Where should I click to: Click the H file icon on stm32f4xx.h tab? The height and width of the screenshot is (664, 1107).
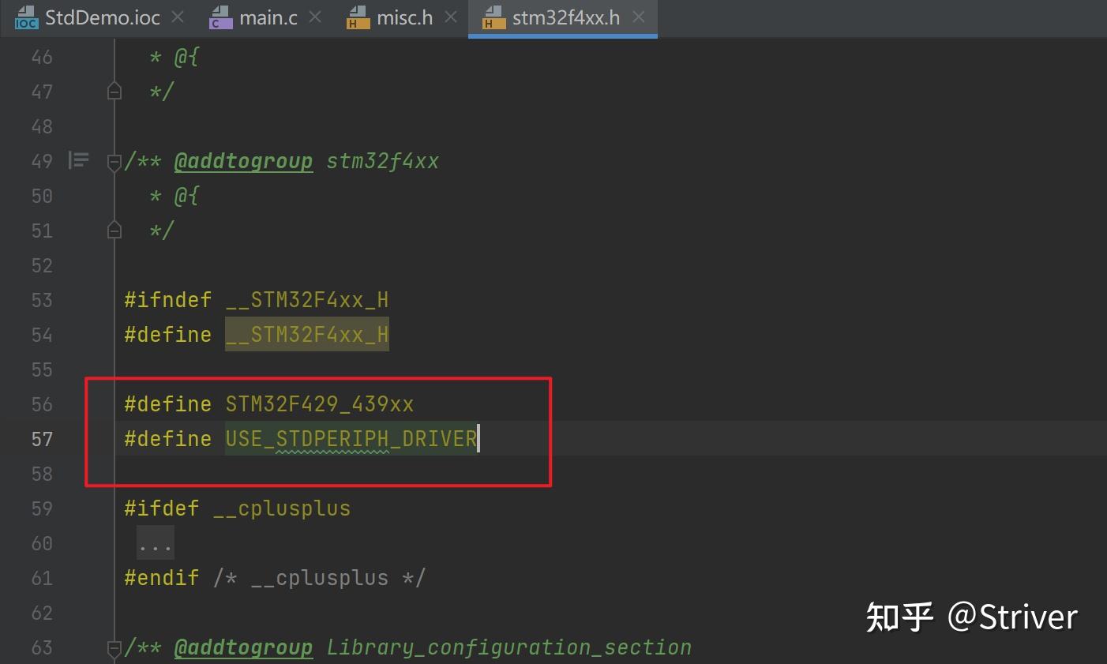click(x=494, y=17)
